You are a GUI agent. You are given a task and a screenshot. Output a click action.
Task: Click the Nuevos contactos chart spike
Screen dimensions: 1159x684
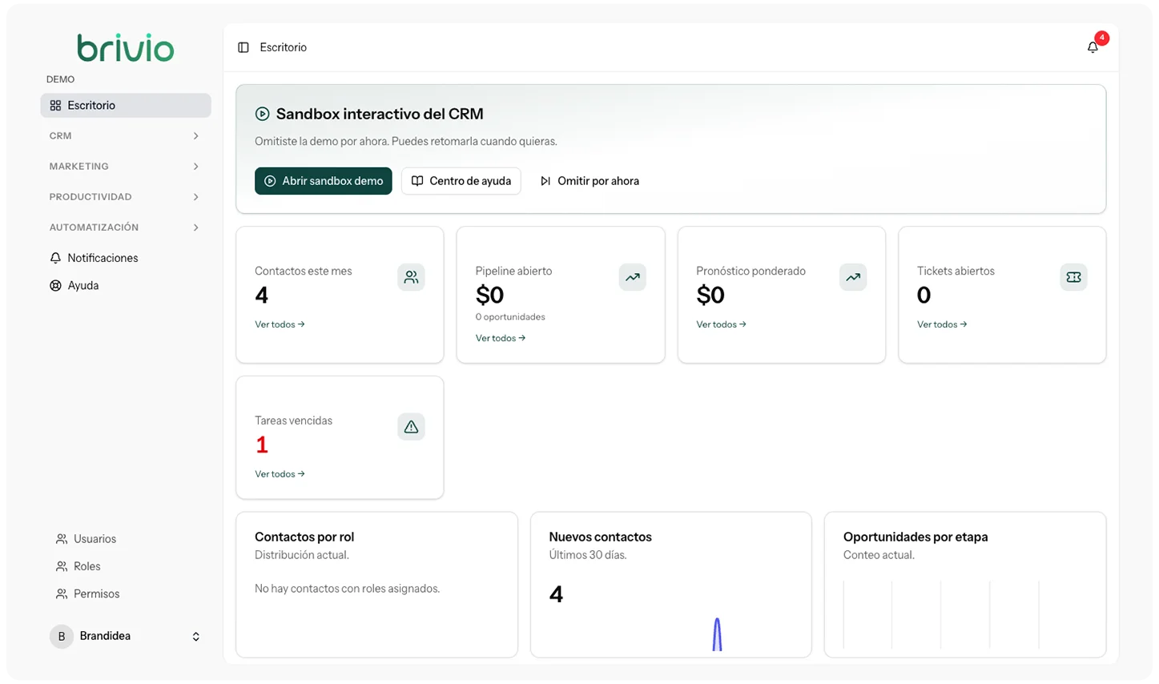tap(717, 634)
